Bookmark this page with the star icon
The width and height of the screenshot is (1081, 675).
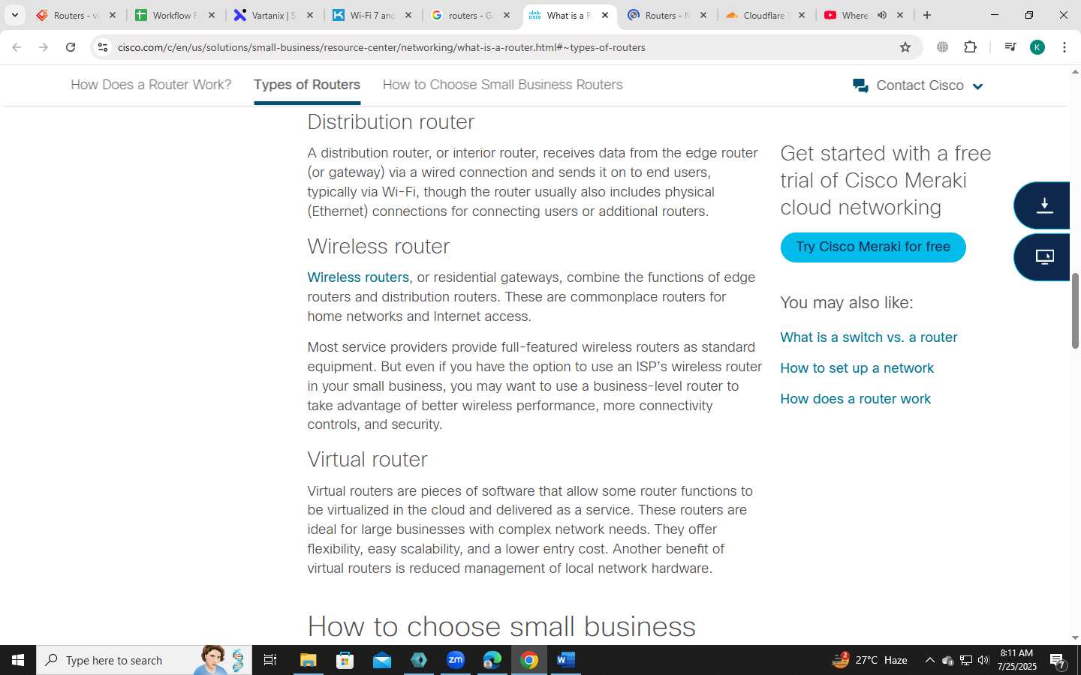pos(905,47)
